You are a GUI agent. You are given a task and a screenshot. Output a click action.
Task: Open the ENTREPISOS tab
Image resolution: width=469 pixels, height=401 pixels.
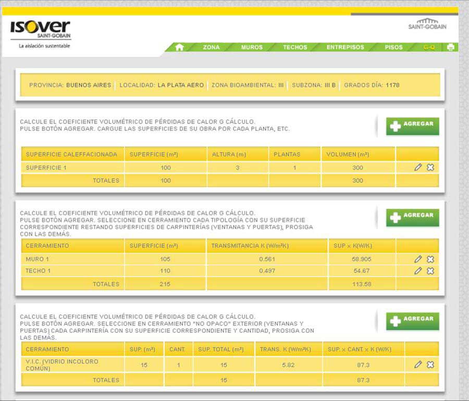tap(345, 47)
